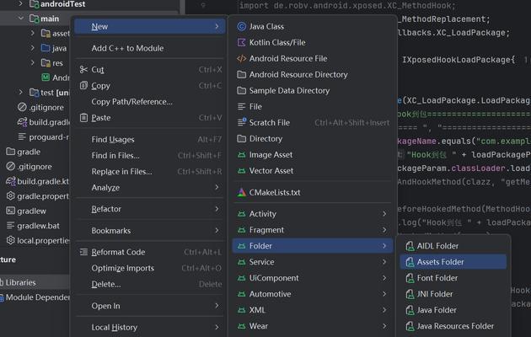Click the Java Folder icon
Image resolution: width=531 pixels, height=337 pixels.
coord(410,310)
